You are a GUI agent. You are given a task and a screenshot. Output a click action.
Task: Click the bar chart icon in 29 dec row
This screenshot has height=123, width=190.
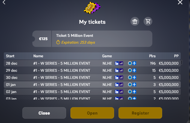(x=121, y=70)
